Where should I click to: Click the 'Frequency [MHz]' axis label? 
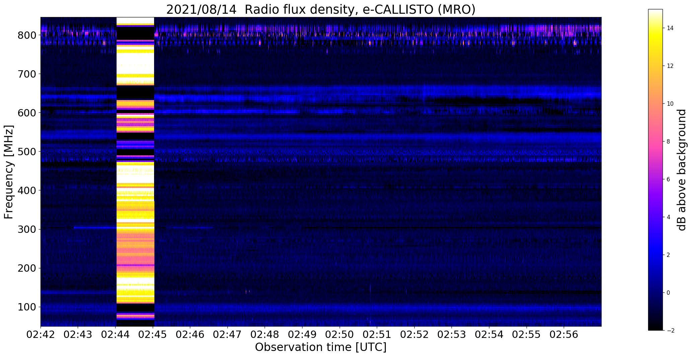pyautogui.click(x=9, y=172)
